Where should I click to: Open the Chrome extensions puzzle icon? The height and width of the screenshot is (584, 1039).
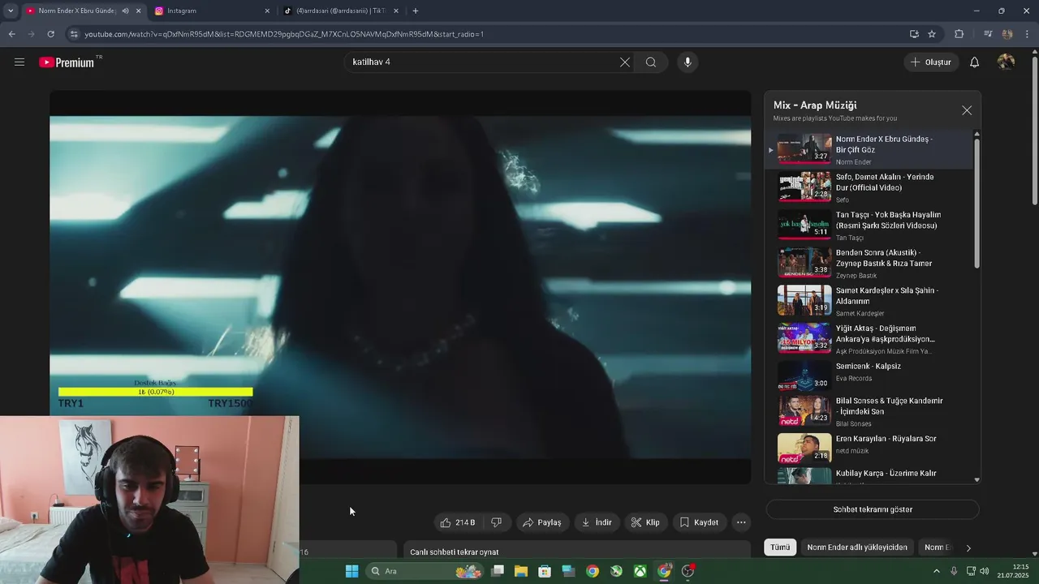click(959, 34)
